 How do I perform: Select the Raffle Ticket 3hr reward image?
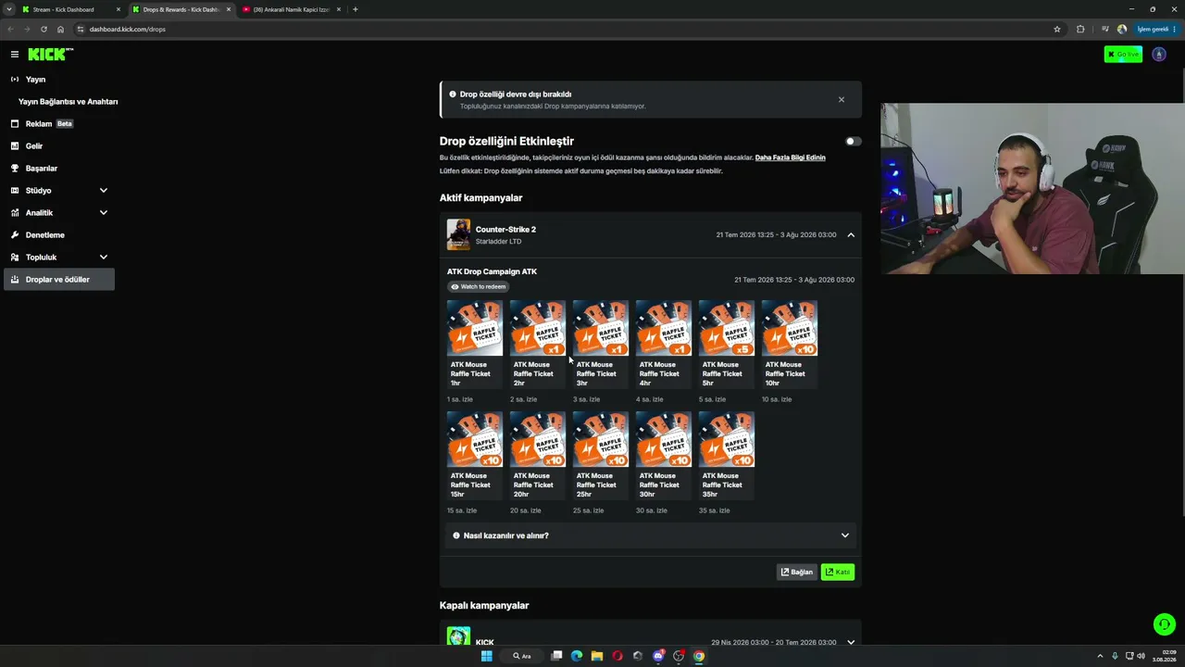pos(601,328)
